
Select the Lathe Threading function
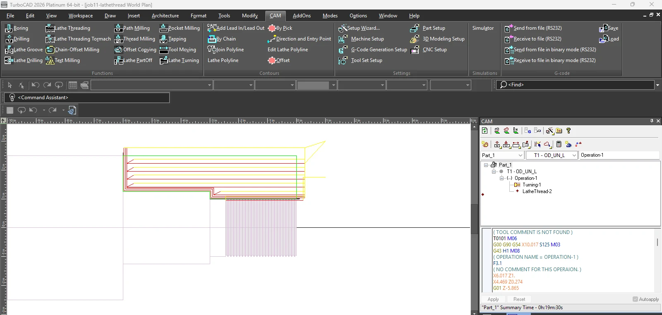pos(68,28)
